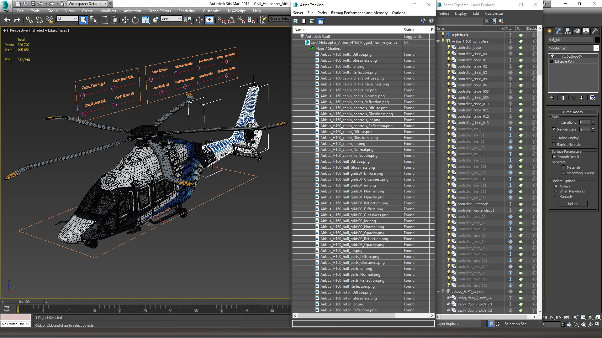Click the Iterations value field

[x=585, y=122]
